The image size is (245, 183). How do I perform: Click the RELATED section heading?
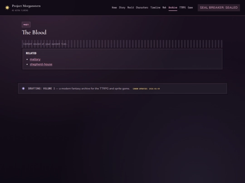click(x=31, y=53)
